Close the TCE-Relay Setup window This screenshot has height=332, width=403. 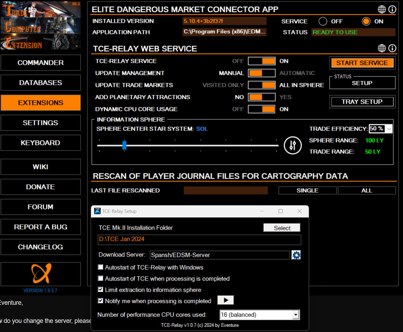pos(299,211)
